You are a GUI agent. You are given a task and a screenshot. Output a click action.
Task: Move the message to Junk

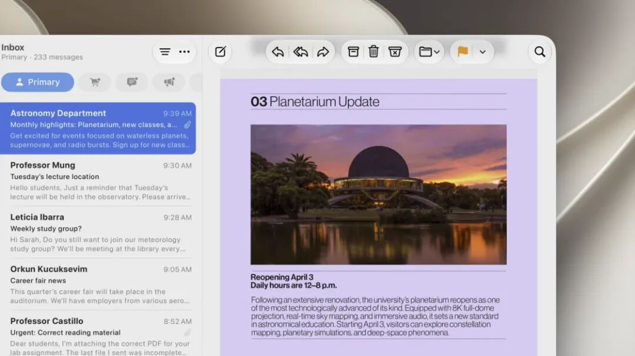click(x=395, y=52)
